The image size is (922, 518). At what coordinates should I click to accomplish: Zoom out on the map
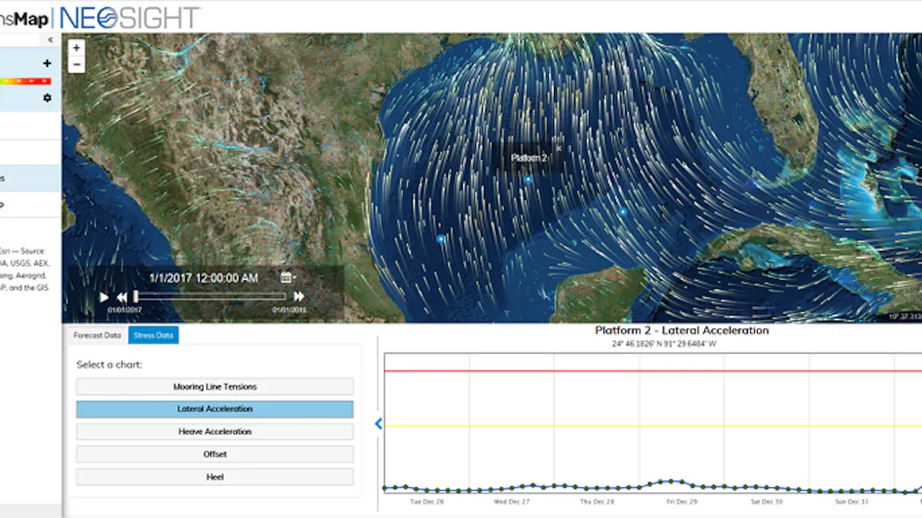pos(76,64)
